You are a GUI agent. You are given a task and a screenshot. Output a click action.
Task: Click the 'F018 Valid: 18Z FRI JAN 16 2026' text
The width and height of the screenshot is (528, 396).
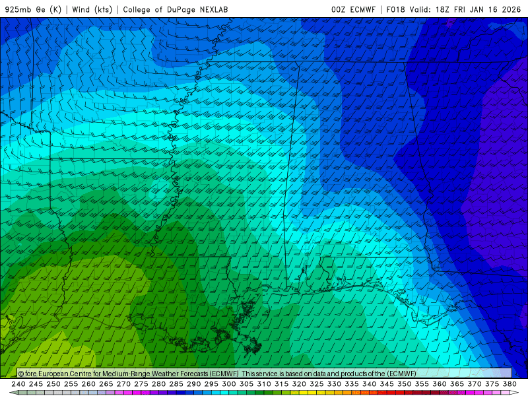(453, 9)
